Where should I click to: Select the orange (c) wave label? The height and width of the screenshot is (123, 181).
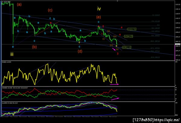[50, 10]
